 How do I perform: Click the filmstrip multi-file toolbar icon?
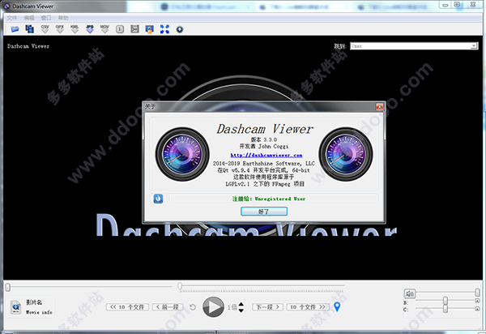[x=29, y=29]
